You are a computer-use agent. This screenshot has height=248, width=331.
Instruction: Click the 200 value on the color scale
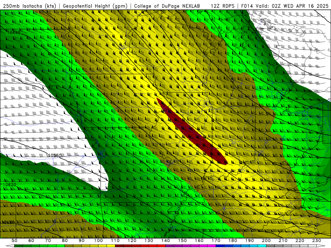(x=266, y=241)
